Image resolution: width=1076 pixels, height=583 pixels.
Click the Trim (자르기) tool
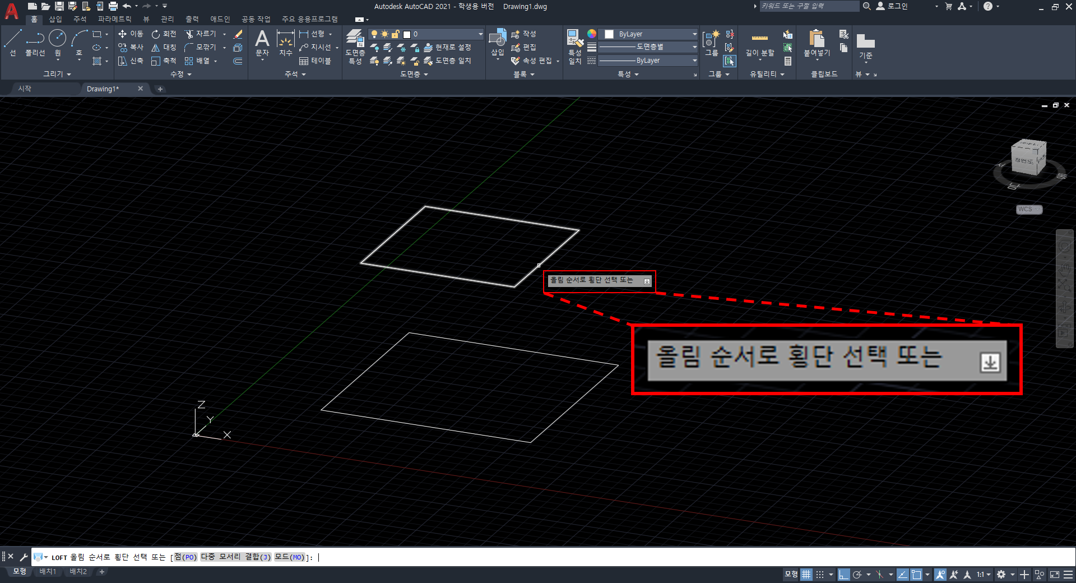[200, 34]
